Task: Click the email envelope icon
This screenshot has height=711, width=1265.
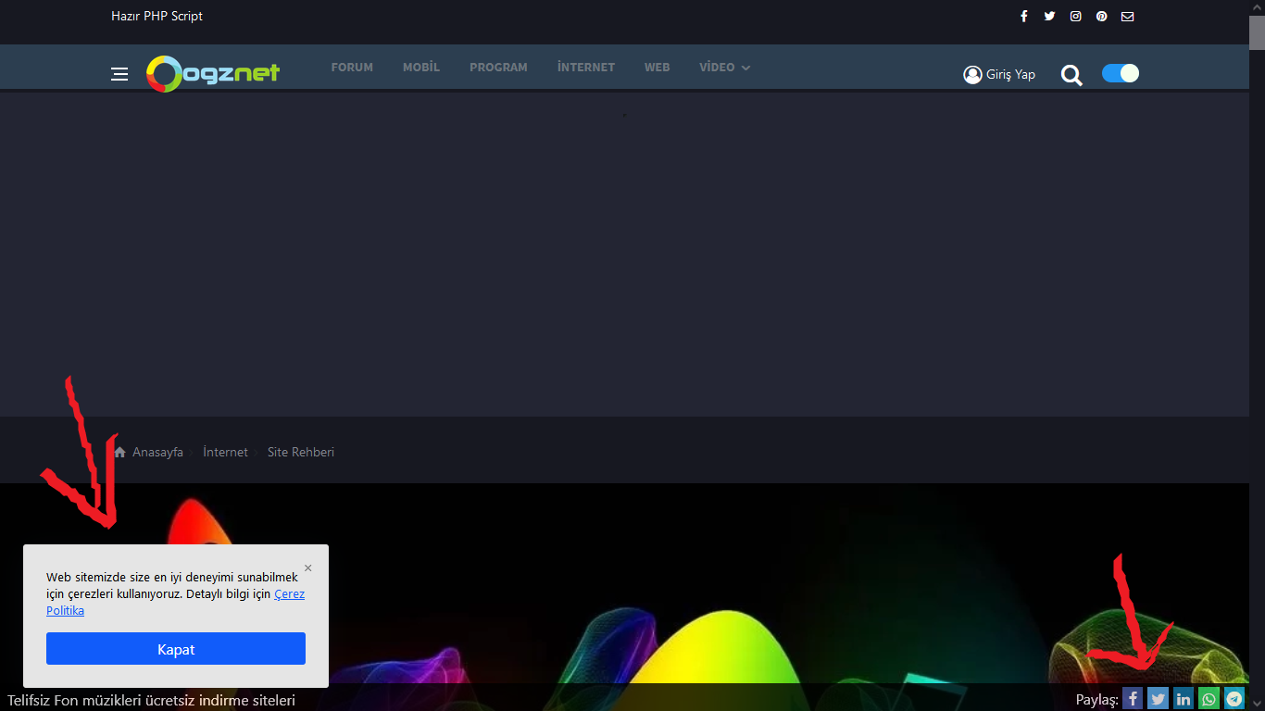Action: [1127, 16]
